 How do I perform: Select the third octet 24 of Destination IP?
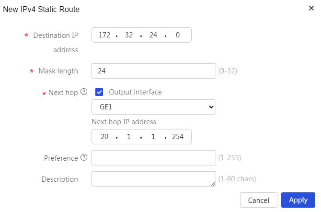click(153, 35)
